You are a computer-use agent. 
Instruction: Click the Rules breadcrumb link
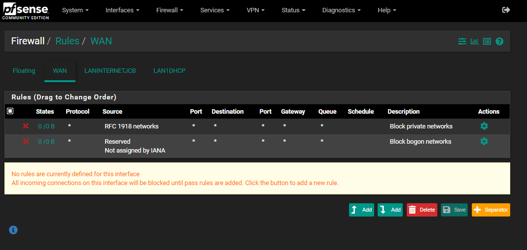pyautogui.click(x=67, y=41)
